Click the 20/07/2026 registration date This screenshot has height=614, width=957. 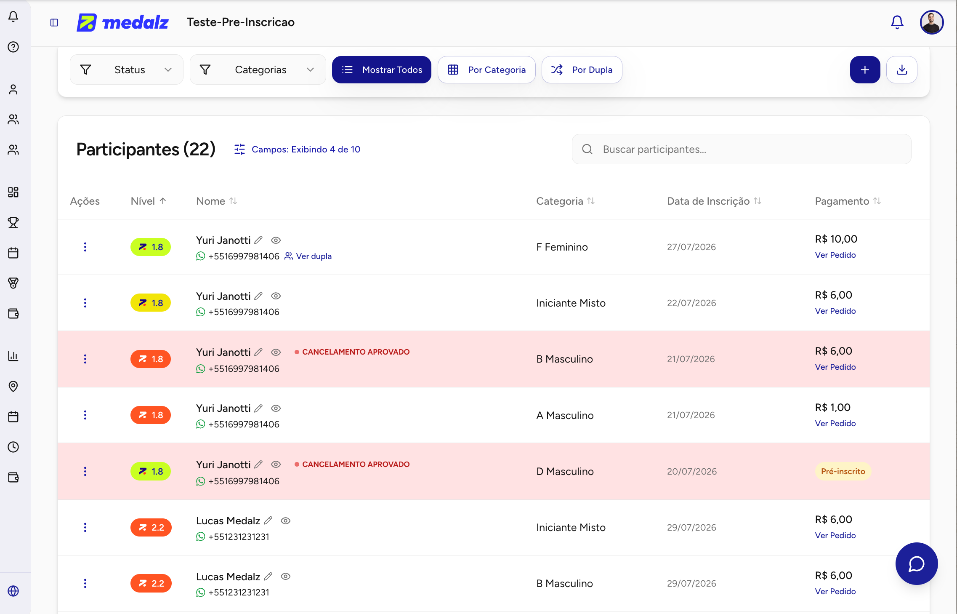coord(692,472)
